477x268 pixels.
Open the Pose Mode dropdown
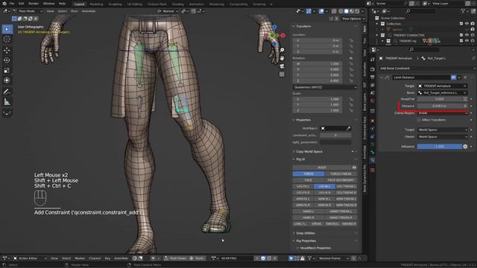pos(28,11)
